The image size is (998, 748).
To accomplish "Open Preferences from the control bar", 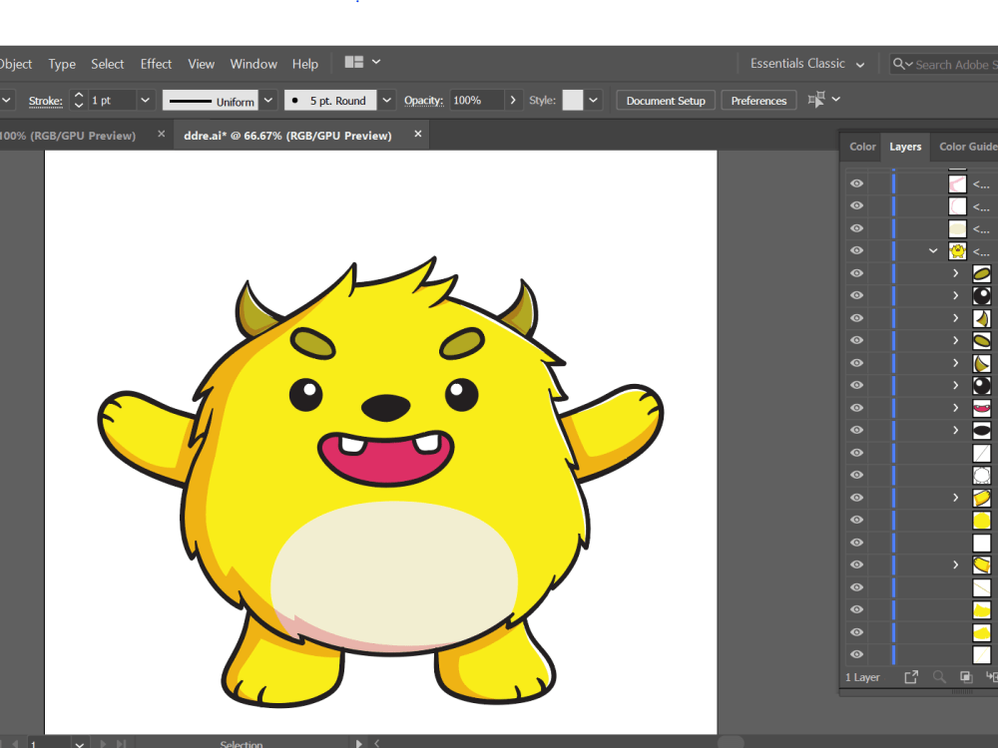I will tap(758, 100).
